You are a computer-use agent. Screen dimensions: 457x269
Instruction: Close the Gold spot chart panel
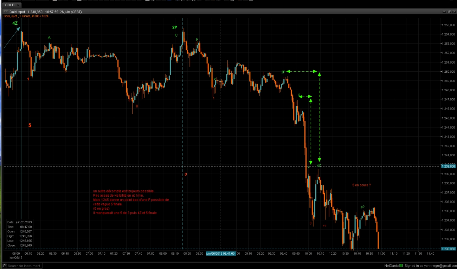[454, 12]
